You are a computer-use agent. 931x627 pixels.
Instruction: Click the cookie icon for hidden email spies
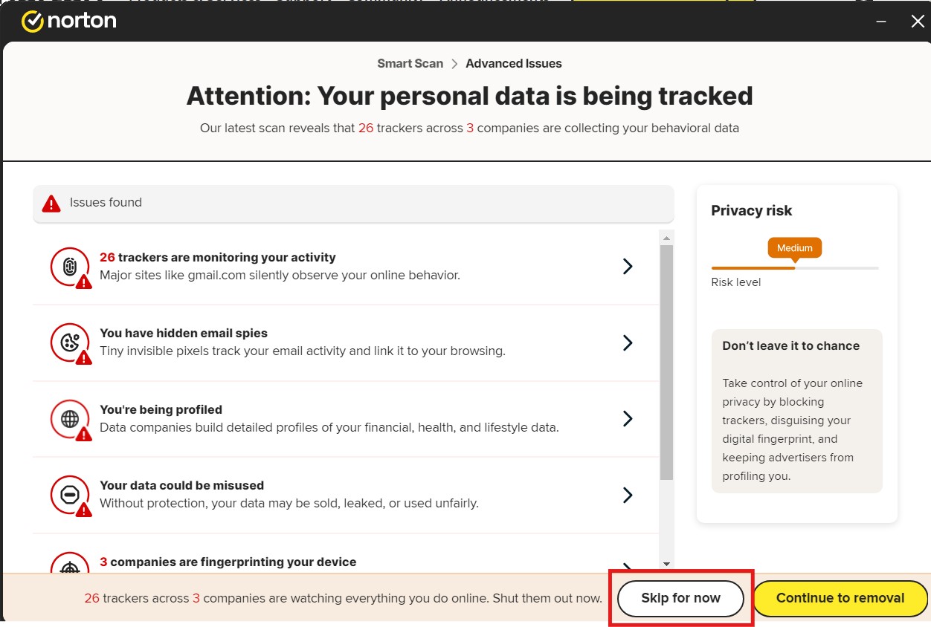70,342
